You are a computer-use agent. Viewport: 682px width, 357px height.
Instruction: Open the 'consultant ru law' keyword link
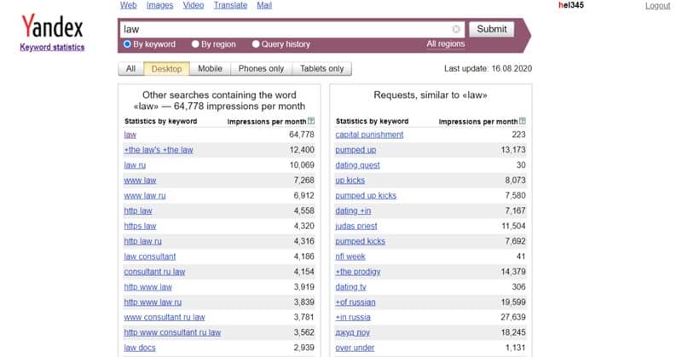(x=154, y=272)
